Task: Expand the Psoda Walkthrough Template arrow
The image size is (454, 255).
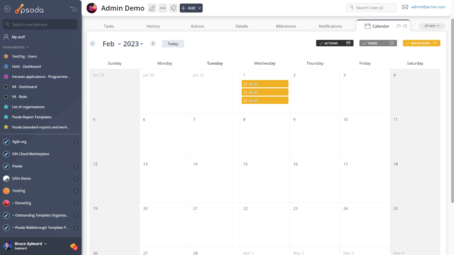Action: coord(76,228)
